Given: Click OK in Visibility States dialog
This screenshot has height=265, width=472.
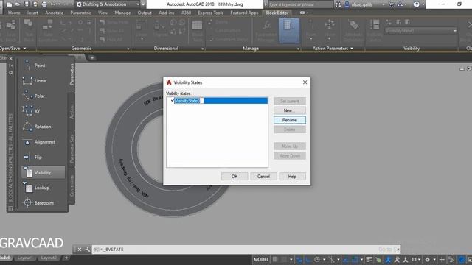Looking at the screenshot, I should point(235,177).
